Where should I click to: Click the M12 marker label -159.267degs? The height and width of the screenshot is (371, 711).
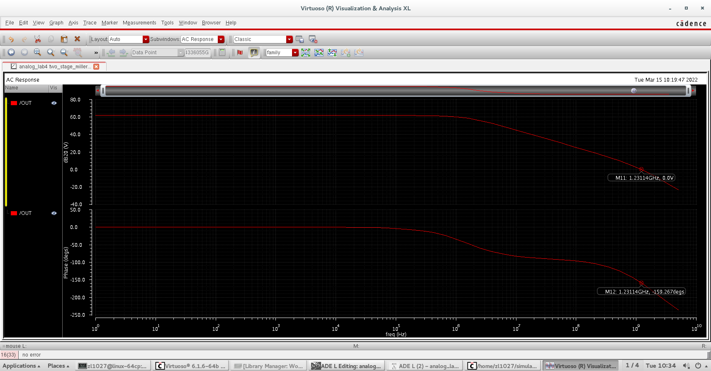[x=641, y=291]
